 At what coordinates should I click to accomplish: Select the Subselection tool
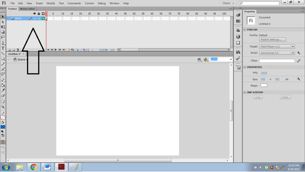coord(3,22)
